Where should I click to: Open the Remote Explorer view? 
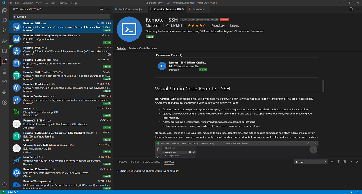point(4,51)
